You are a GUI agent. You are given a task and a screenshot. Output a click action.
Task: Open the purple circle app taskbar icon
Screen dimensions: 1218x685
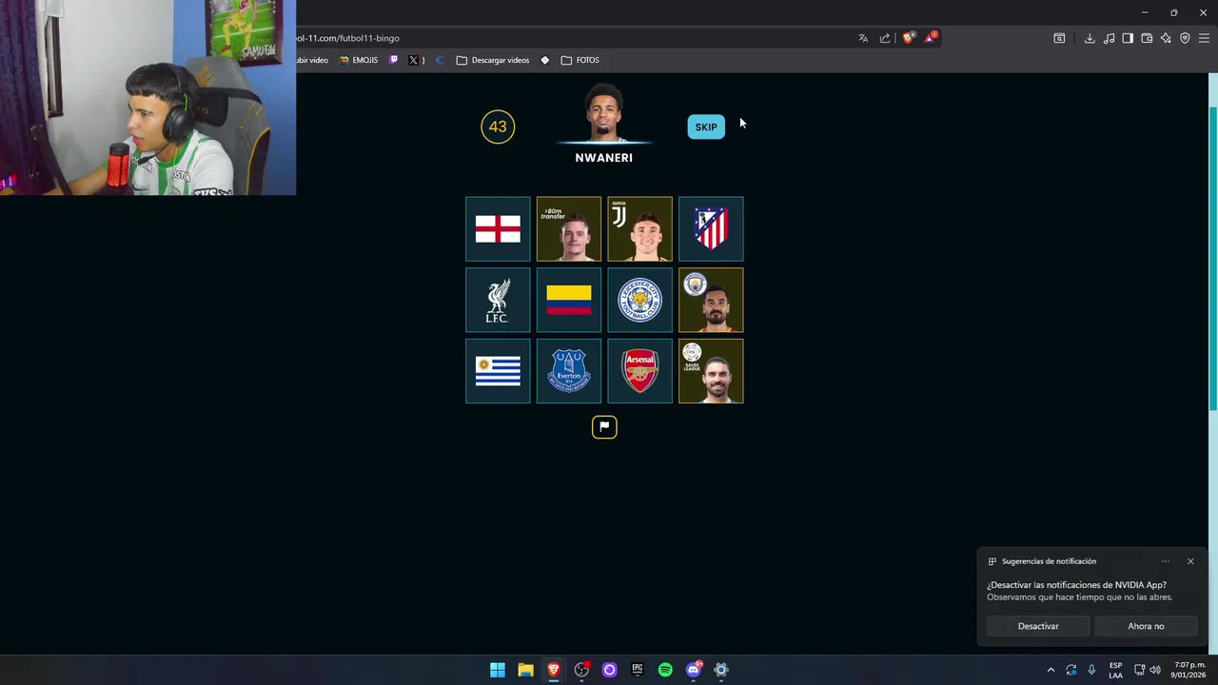click(609, 670)
